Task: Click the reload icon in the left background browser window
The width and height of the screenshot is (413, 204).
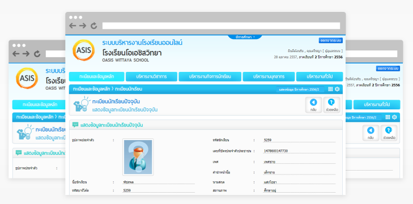Action: (x=37, y=54)
